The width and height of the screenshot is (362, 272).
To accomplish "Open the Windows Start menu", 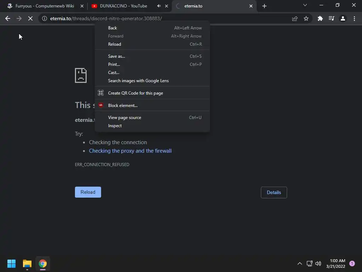I will tap(11, 263).
